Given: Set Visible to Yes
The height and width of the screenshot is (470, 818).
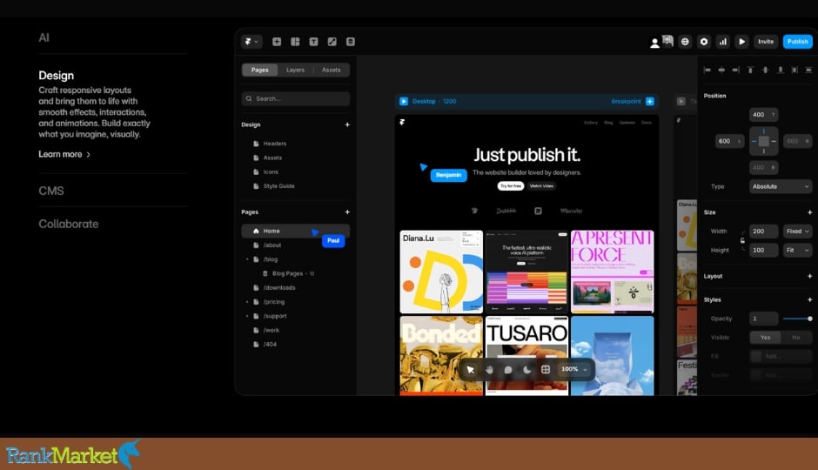Looking at the screenshot, I should [765, 338].
